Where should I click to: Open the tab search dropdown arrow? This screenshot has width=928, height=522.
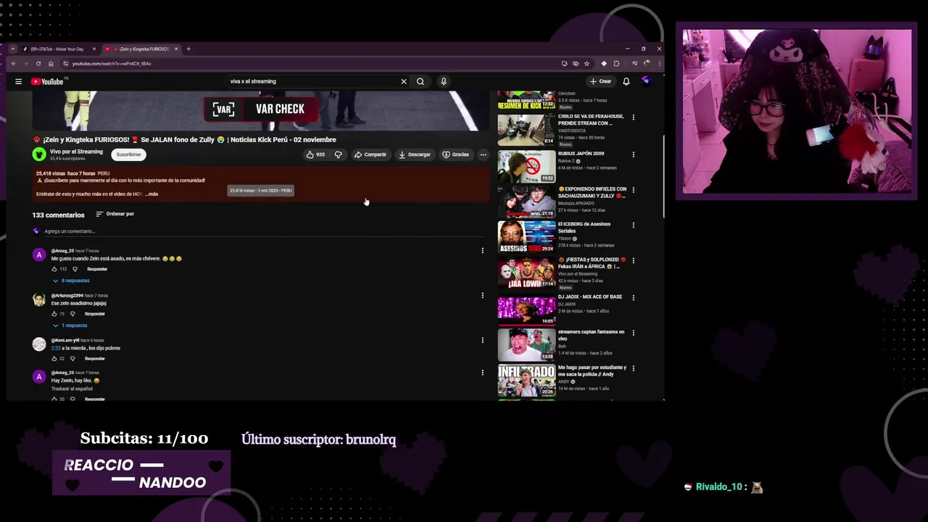click(x=13, y=49)
